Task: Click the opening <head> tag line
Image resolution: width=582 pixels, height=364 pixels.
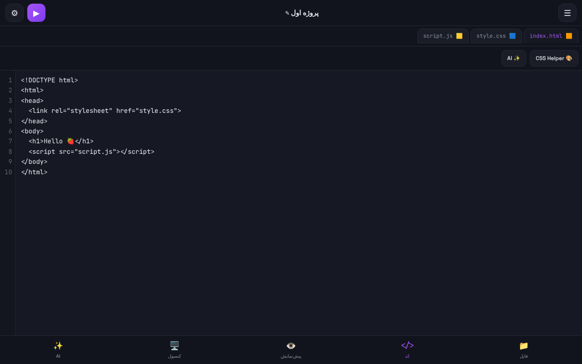Action: (32, 101)
